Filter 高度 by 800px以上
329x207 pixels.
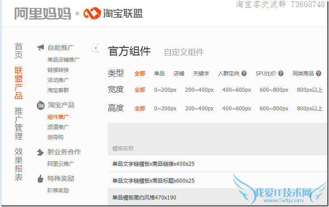(310, 109)
